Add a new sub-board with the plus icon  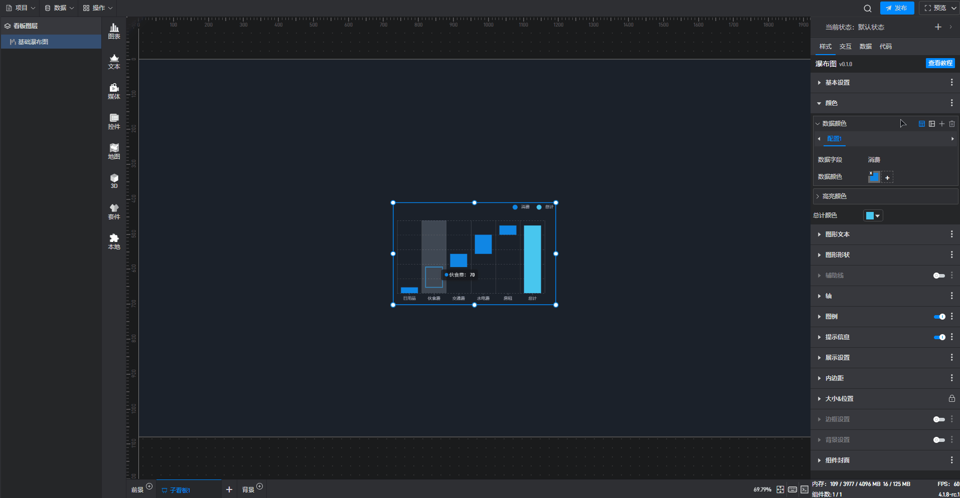coord(229,489)
